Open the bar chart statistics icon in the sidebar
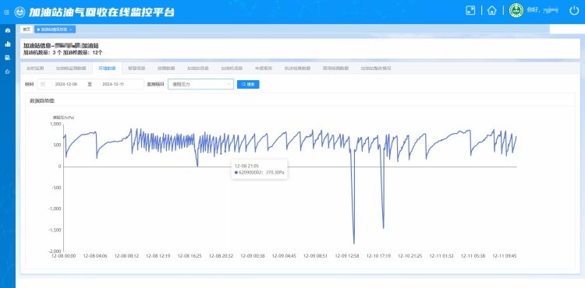The height and width of the screenshot is (288, 585). tap(8, 44)
